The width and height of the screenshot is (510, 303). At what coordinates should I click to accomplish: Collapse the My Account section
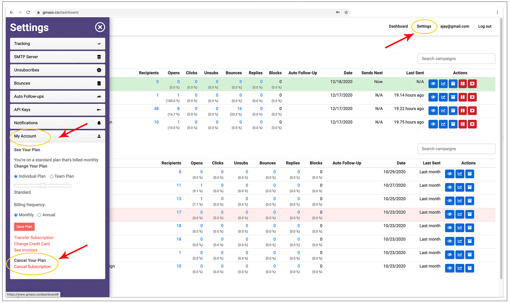click(x=57, y=136)
